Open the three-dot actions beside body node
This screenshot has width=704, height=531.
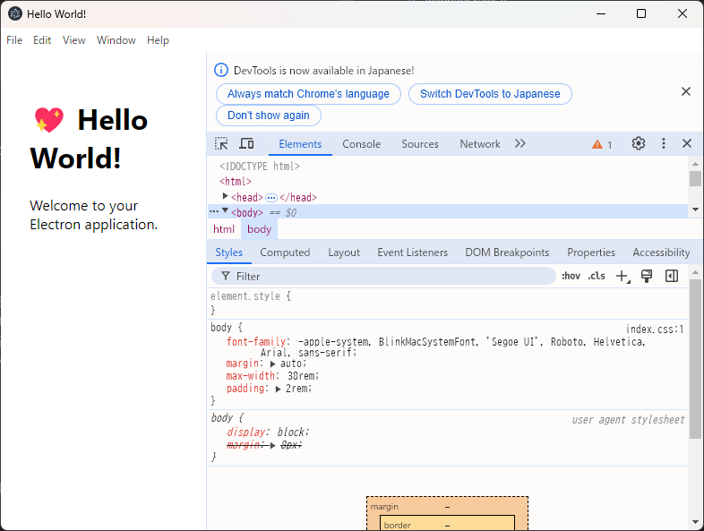point(214,211)
